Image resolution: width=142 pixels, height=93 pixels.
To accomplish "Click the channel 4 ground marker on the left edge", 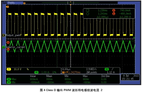I will 4,47.
